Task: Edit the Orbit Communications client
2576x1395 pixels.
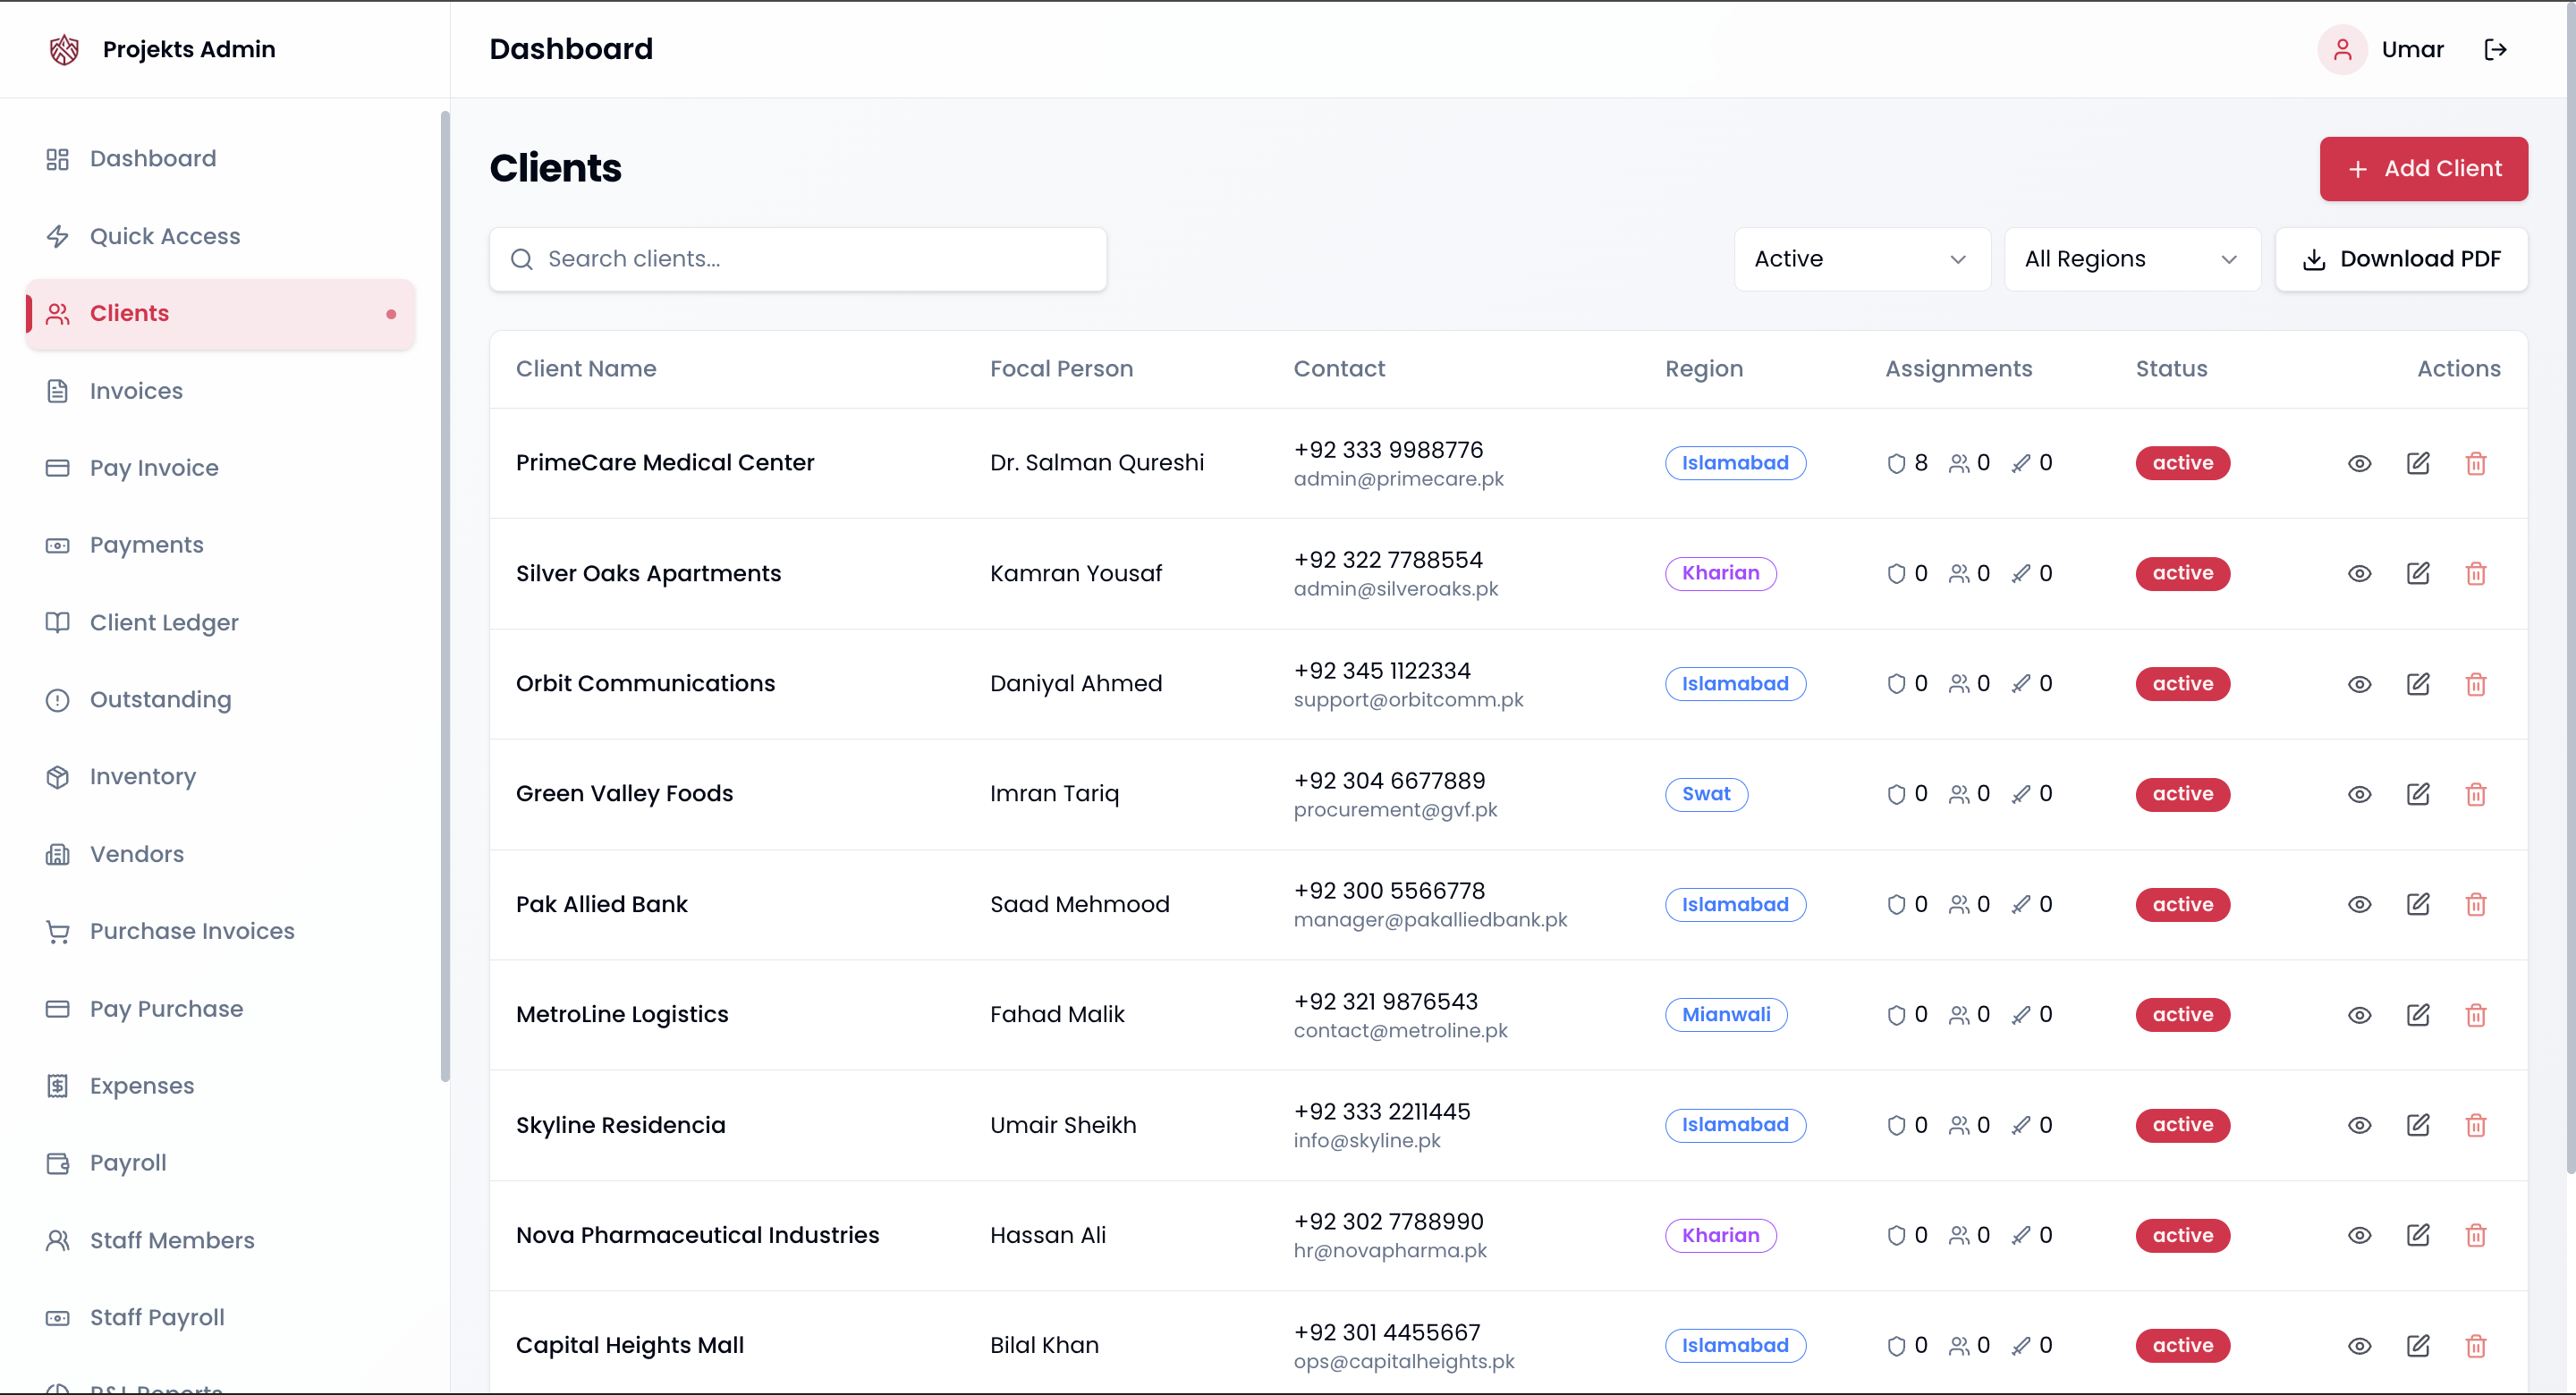Action: (2418, 684)
